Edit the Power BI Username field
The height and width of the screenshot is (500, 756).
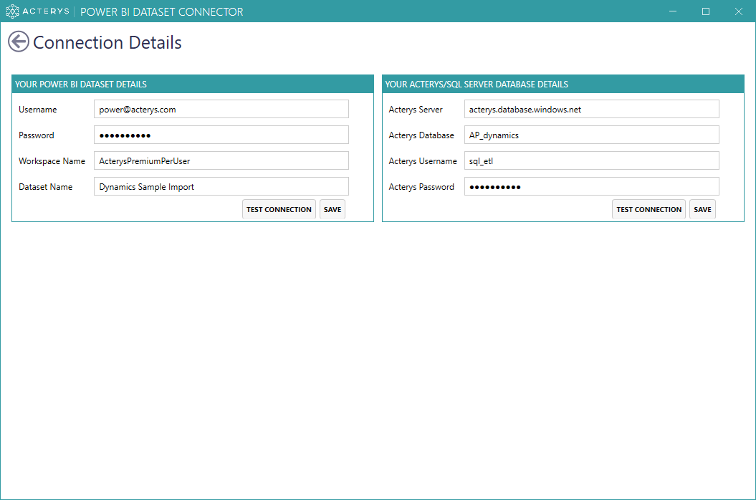point(221,109)
